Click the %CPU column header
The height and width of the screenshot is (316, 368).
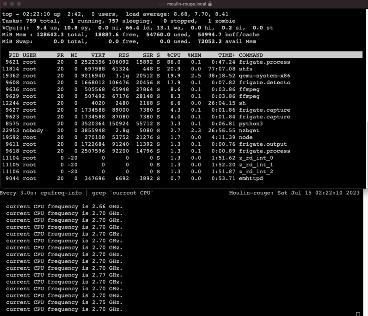pos(174,55)
